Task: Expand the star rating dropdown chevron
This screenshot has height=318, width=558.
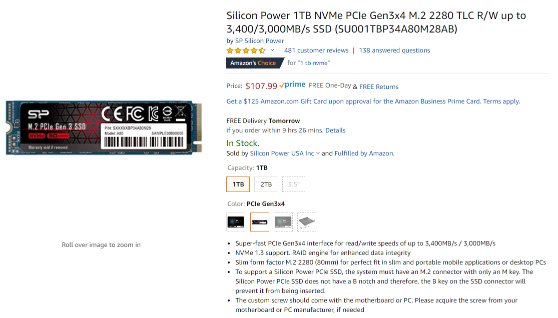Action: click(273, 50)
